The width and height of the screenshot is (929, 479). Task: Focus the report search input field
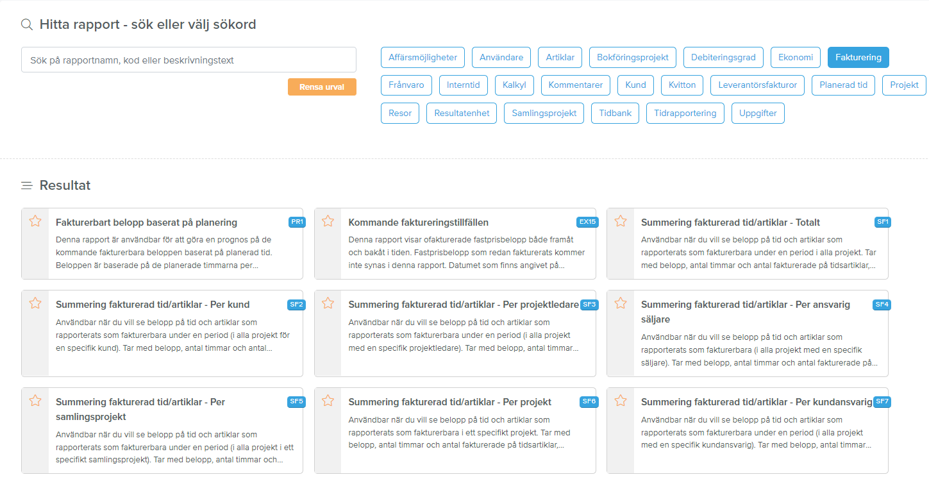coord(188,60)
